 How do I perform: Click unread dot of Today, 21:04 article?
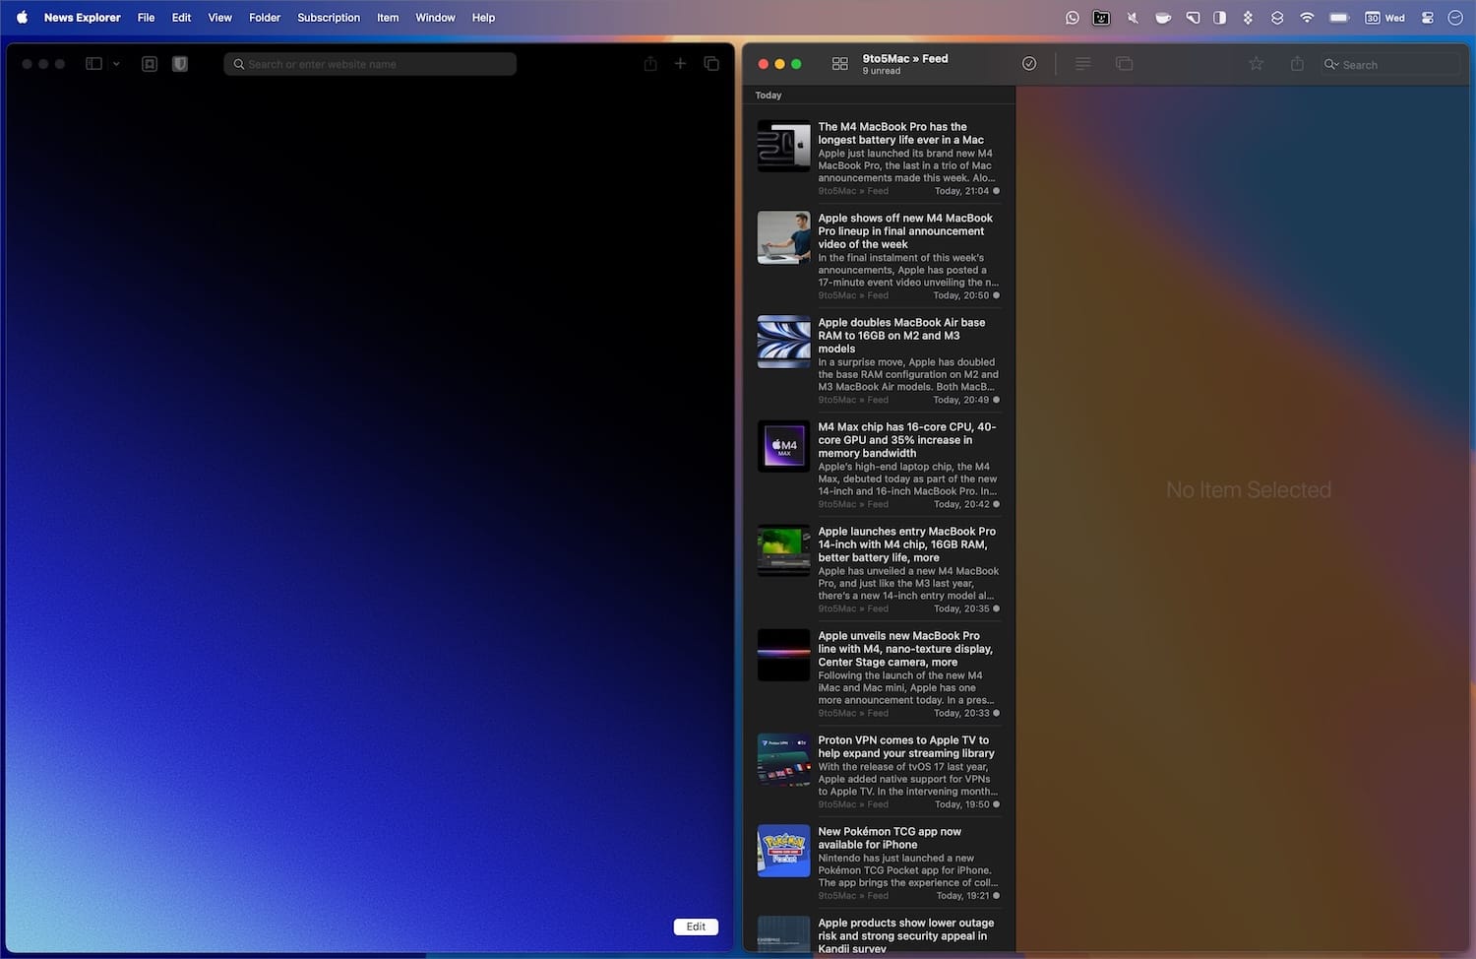coord(996,191)
